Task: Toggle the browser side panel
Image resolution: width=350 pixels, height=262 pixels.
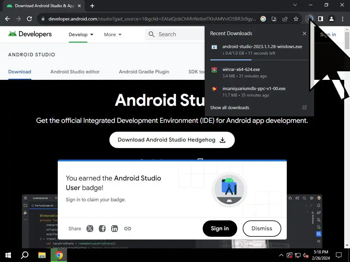Action: tap(321, 19)
